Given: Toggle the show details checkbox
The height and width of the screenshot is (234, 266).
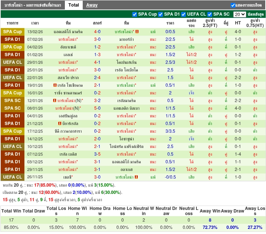Looking at the screenshot, I should coord(233,5).
